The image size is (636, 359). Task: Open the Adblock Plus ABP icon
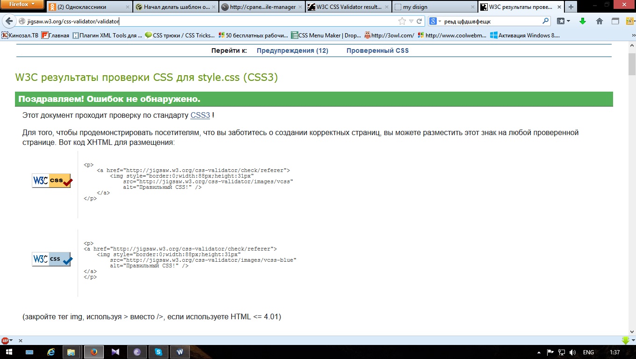5,341
